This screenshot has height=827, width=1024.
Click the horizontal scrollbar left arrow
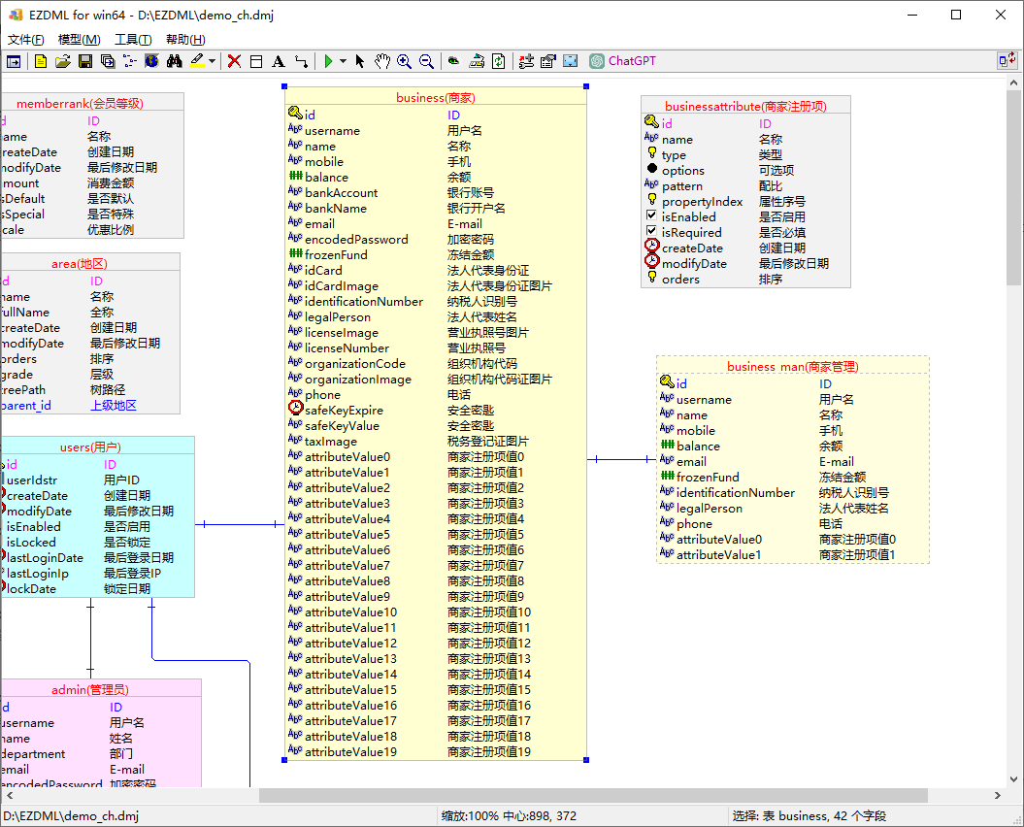9,796
